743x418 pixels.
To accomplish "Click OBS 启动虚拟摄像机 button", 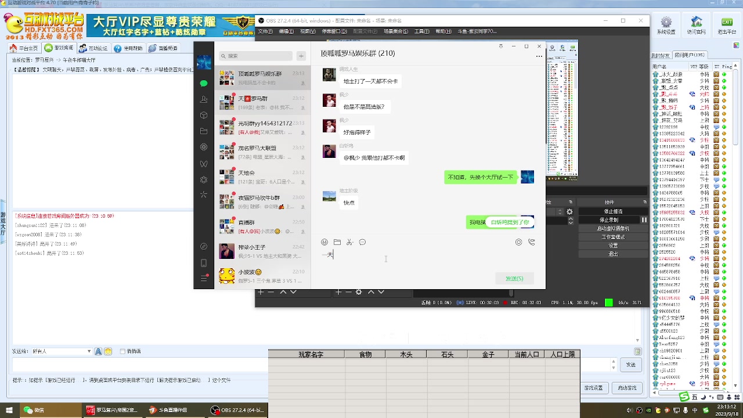I will click(x=613, y=228).
